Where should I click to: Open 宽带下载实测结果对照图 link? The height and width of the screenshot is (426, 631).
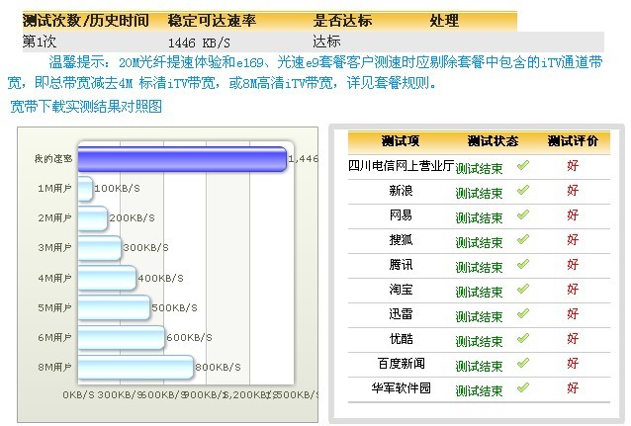(86, 107)
